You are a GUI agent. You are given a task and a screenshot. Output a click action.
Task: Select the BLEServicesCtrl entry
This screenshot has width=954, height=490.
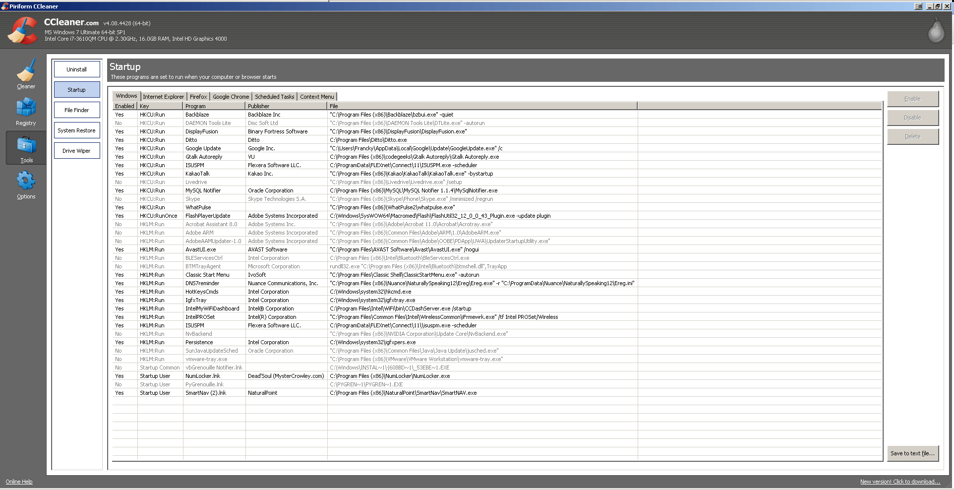tap(497, 258)
